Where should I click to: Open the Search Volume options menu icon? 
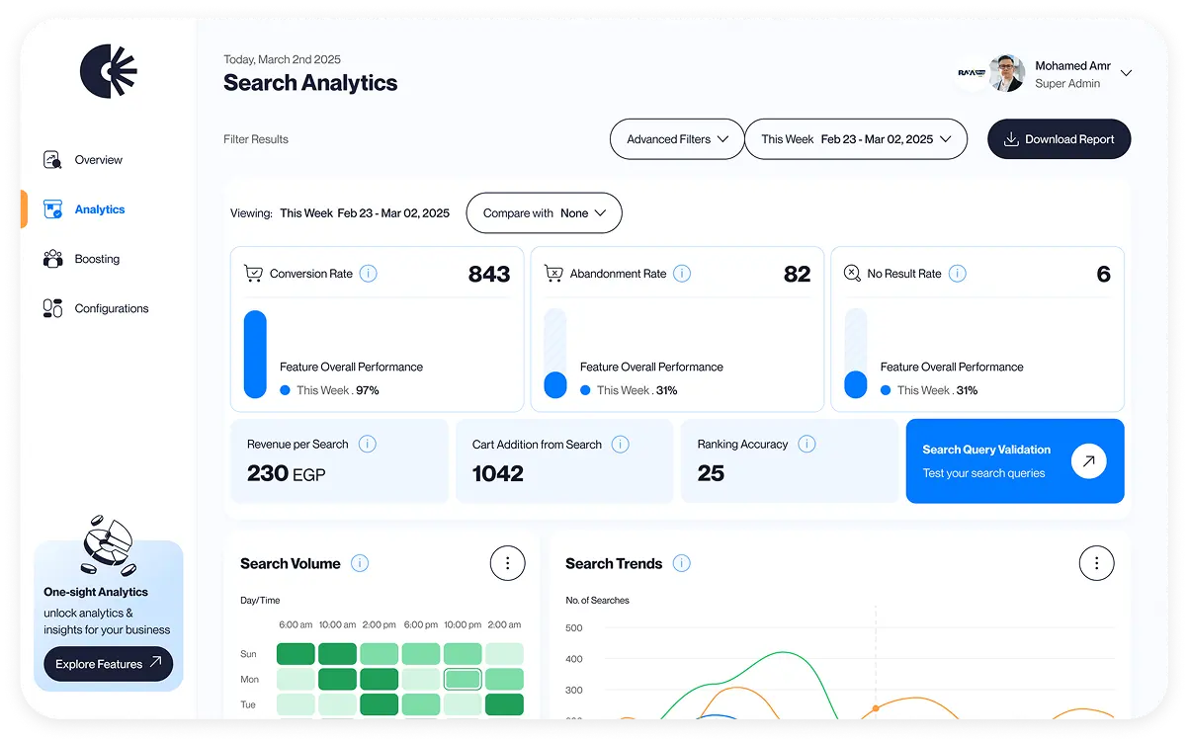507,562
